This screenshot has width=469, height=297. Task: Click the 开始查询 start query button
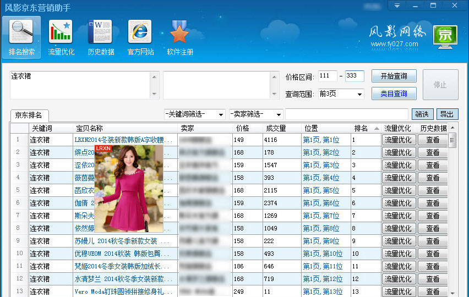pyautogui.click(x=394, y=76)
